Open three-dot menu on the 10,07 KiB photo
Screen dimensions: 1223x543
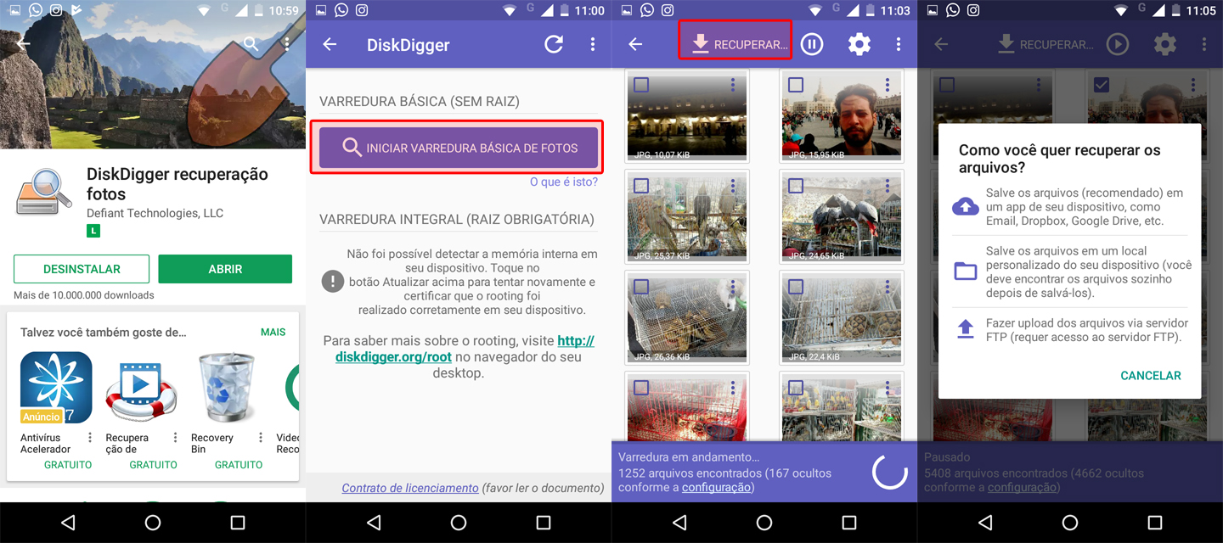coord(733,86)
